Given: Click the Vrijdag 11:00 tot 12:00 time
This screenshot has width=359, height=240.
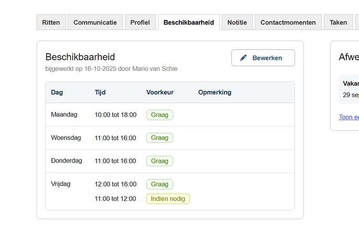Looking at the screenshot, I should 115,199.
